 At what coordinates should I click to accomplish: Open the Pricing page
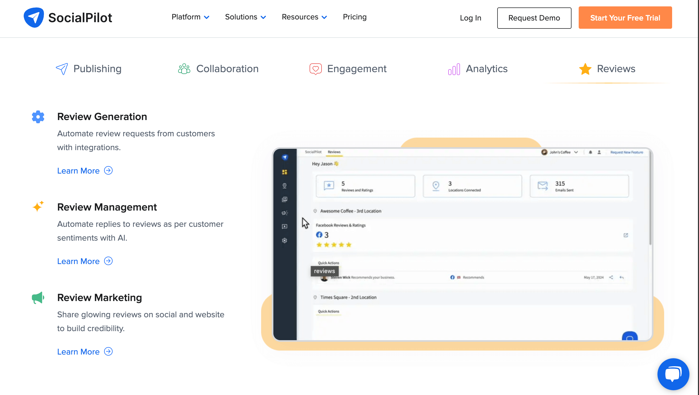(x=354, y=17)
